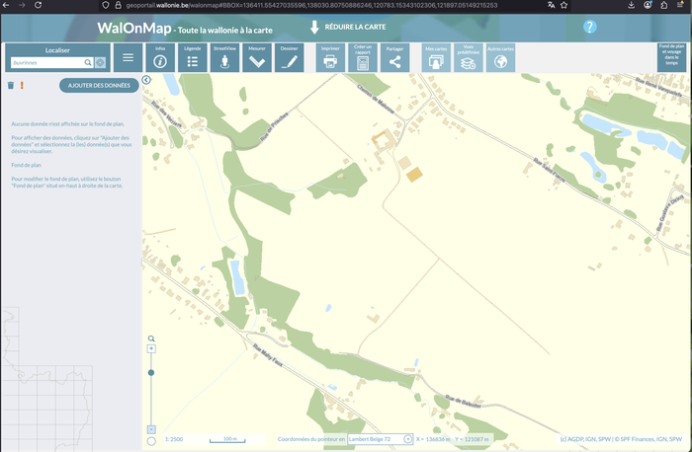Screen dimensions: 692x452
Task: Open the Mes cartes tab
Action: click(436, 57)
